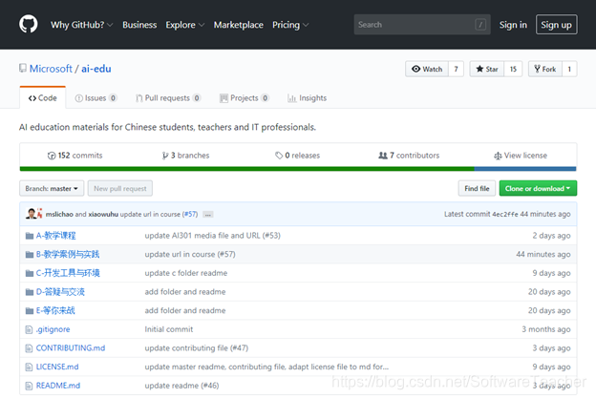
Task: Open the stargazers count 15
Action: click(513, 69)
